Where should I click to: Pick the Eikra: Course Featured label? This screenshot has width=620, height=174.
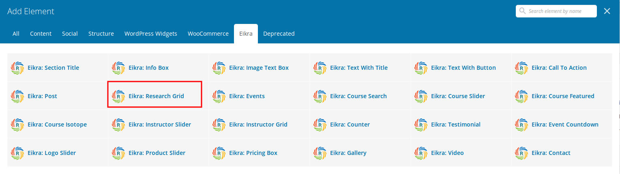(563, 96)
